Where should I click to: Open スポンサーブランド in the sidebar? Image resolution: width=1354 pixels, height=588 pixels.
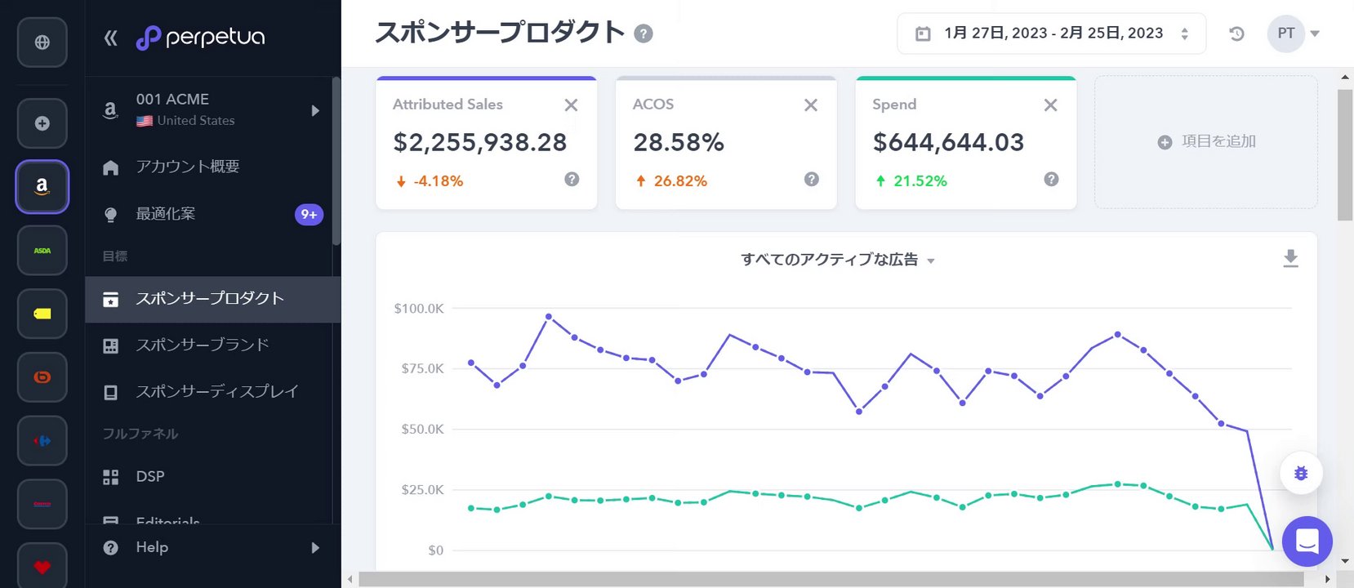tap(203, 345)
